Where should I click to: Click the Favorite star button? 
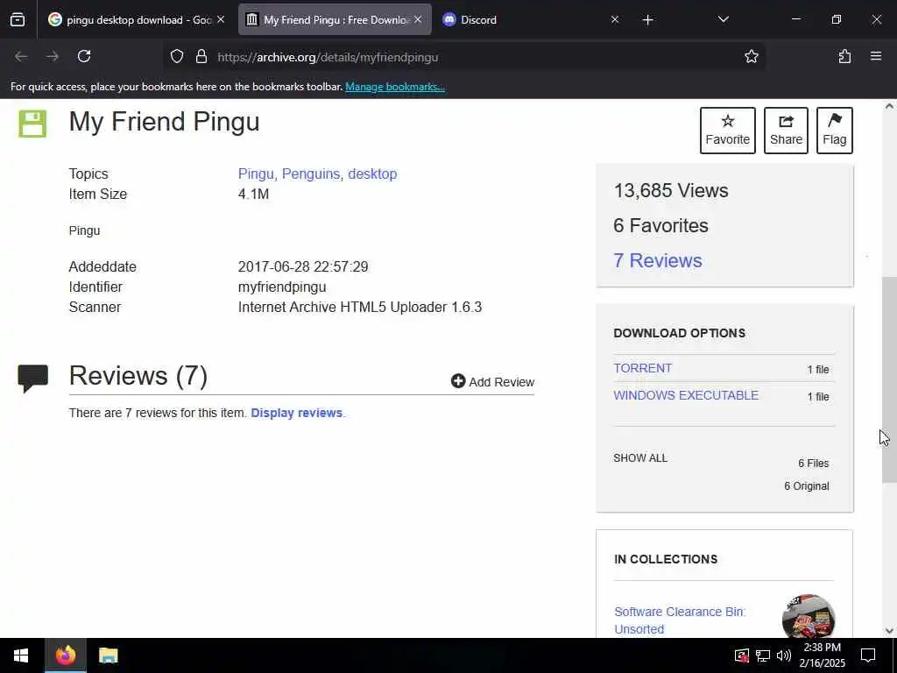[727, 131]
